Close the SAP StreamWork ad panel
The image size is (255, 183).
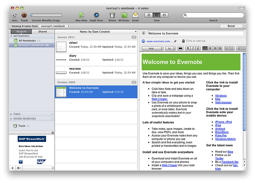tap(53, 133)
